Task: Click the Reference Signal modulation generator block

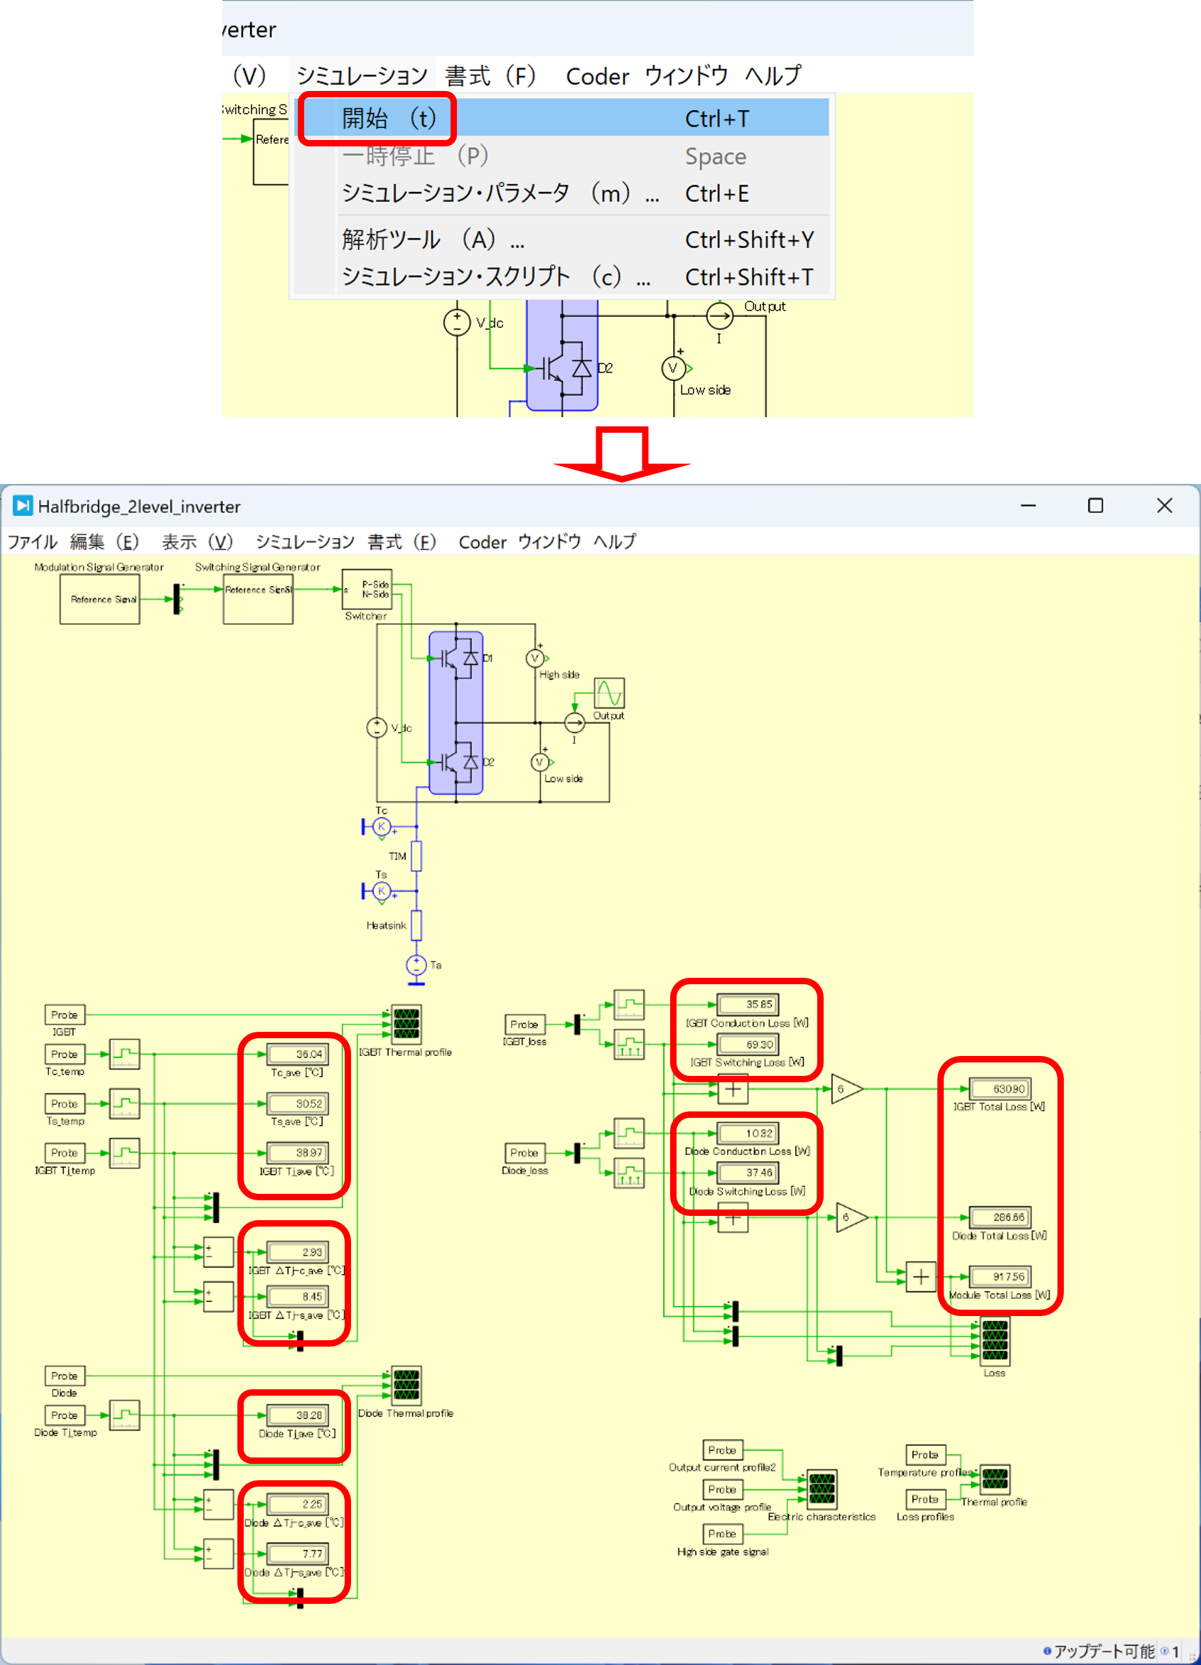Action: pyautogui.click(x=99, y=599)
